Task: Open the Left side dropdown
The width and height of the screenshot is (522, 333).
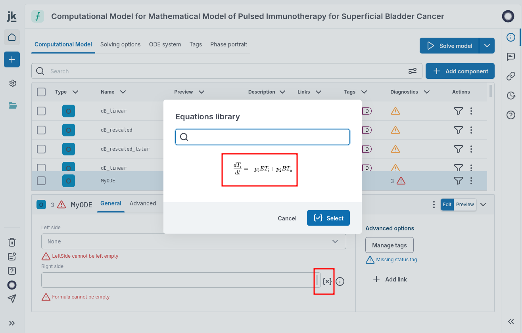Action: [194, 241]
